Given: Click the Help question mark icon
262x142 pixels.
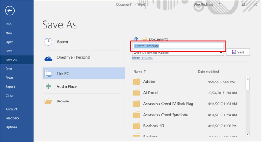Looking at the screenshot, I should [x=219, y=4].
